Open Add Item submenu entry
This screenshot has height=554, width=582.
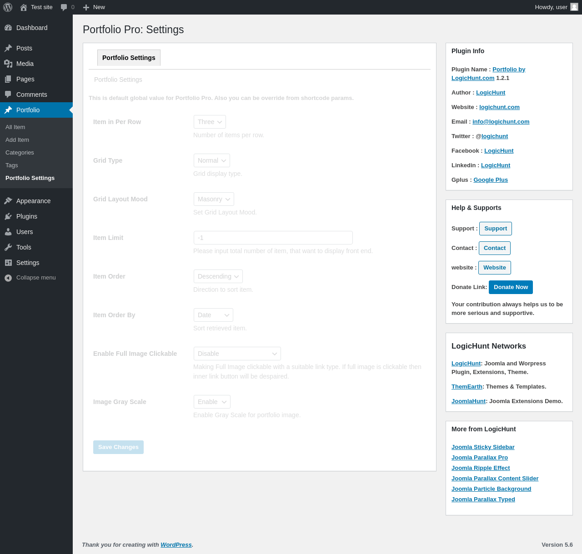tap(17, 140)
